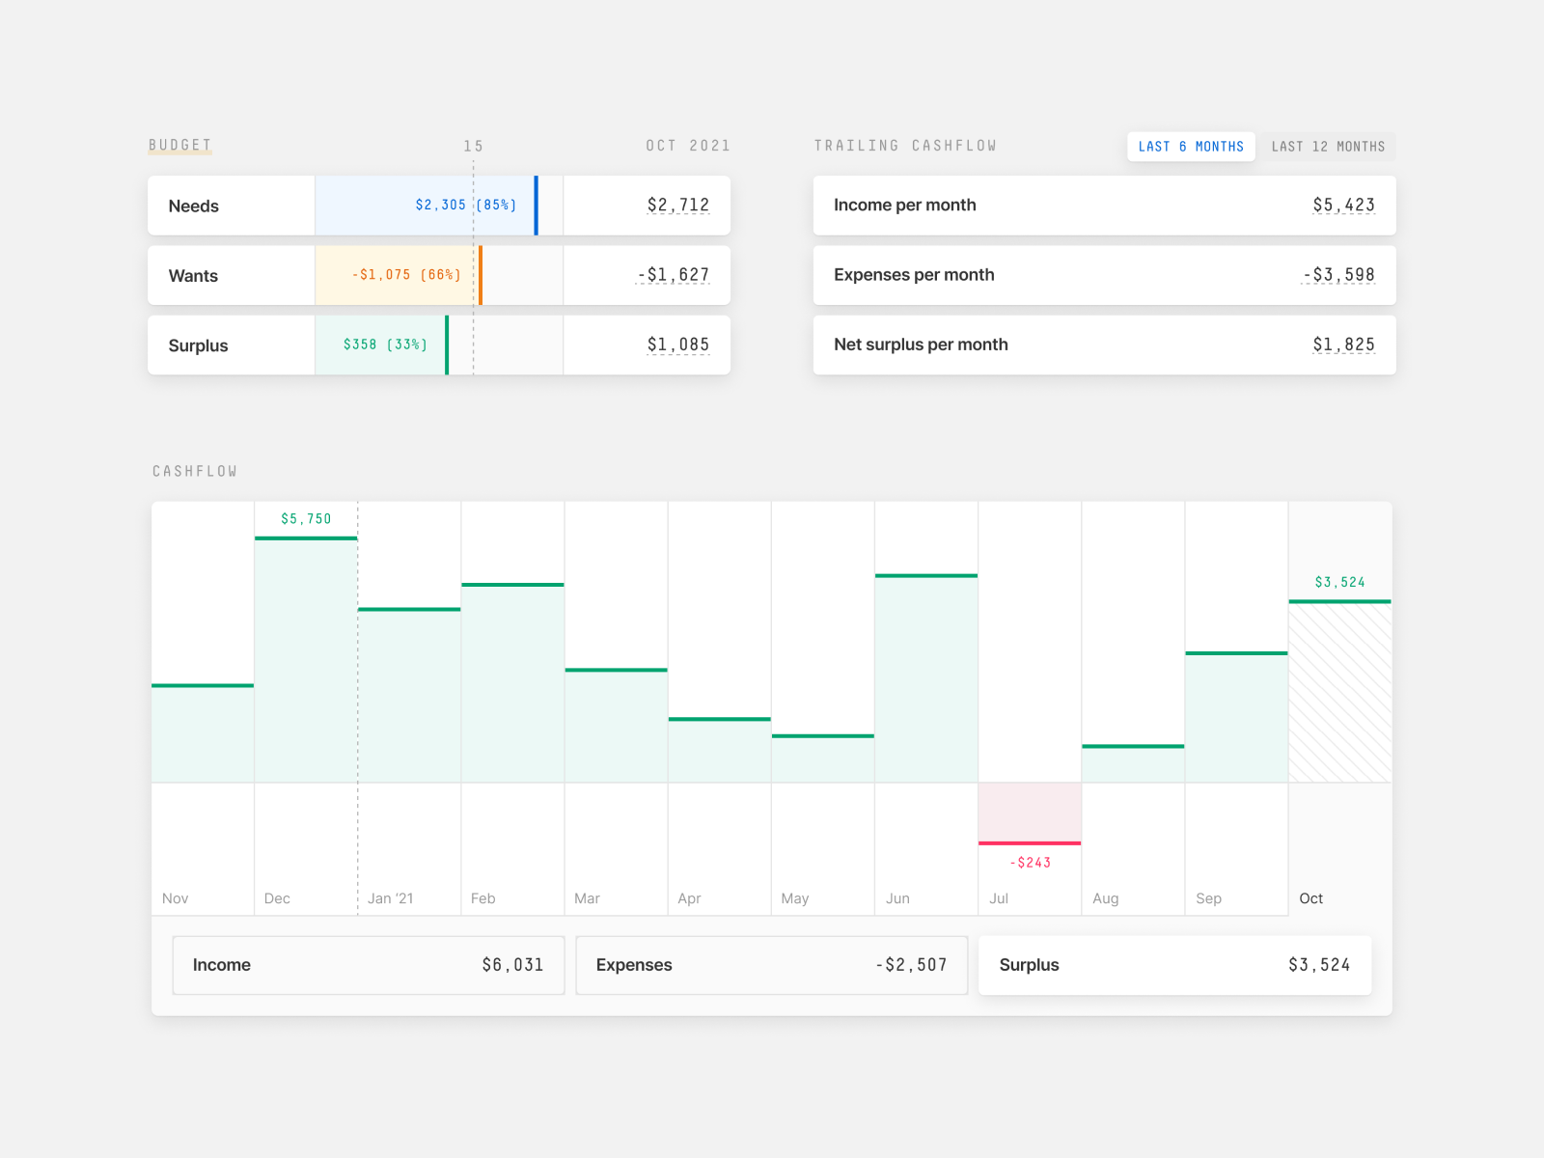The width and height of the screenshot is (1544, 1158).
Task: Switch to Last 6 Months view
Action: (1191, 147)
